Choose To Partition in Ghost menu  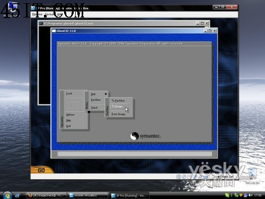coord(118,100)
